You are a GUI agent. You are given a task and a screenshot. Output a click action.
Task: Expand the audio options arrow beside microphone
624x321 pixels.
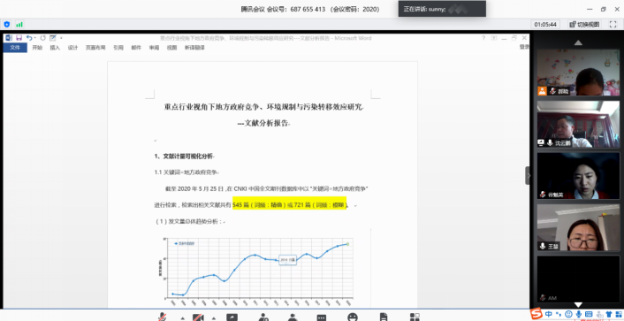(182, 318)
